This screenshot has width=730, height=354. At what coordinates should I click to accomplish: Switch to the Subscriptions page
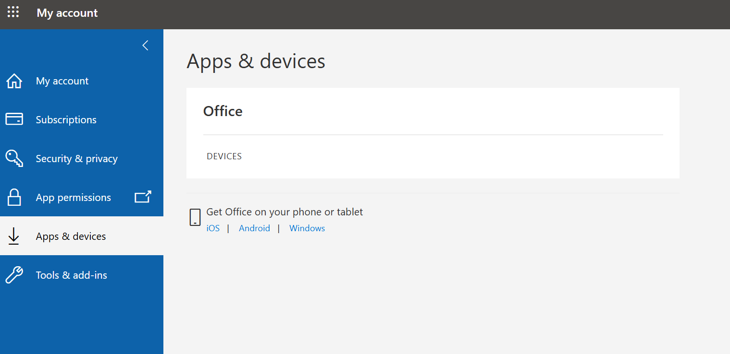(66, 119)
